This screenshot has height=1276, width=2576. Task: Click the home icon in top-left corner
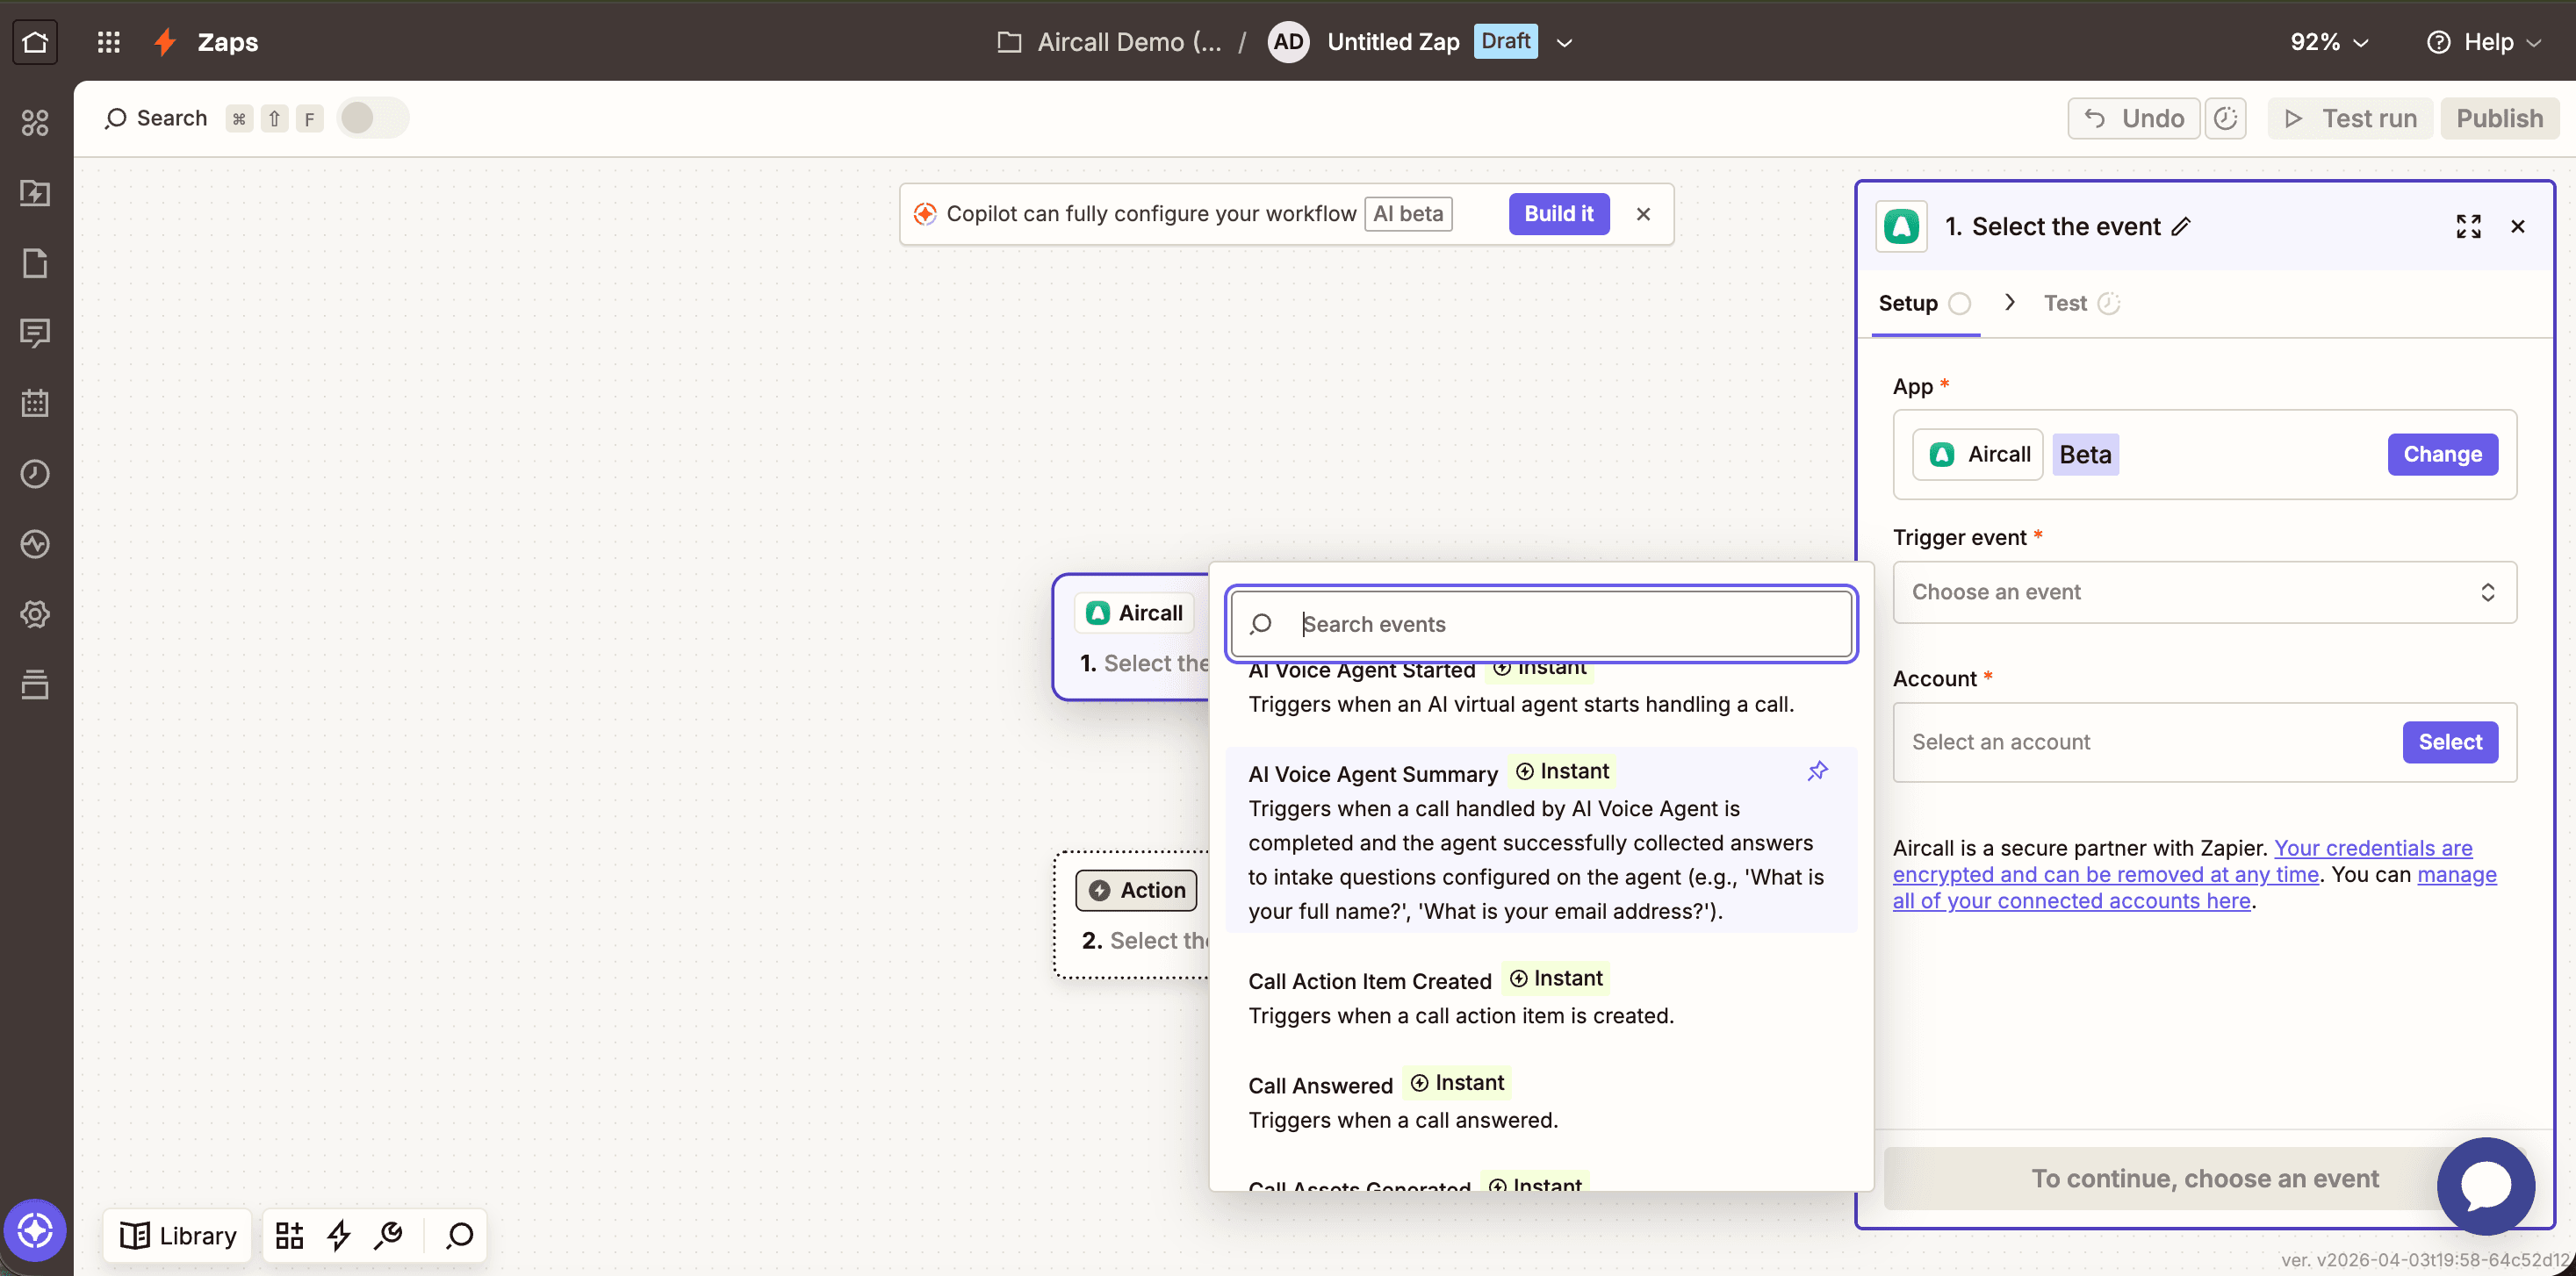[x=35, y=42]
